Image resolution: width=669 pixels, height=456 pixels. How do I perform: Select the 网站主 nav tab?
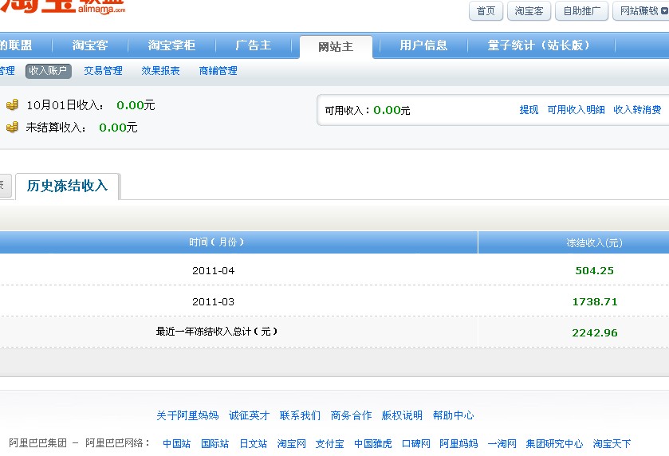(336, 46)
